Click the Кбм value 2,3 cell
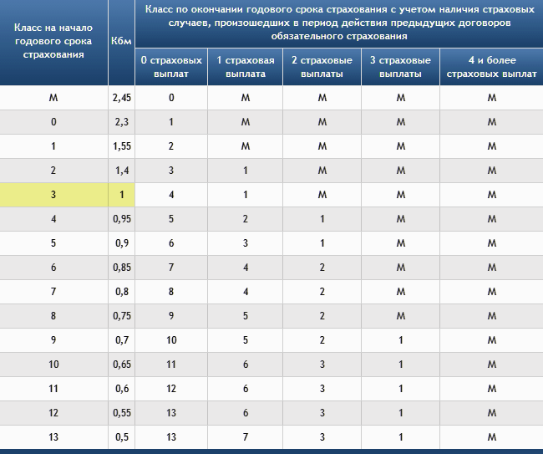 pos(121,122)
